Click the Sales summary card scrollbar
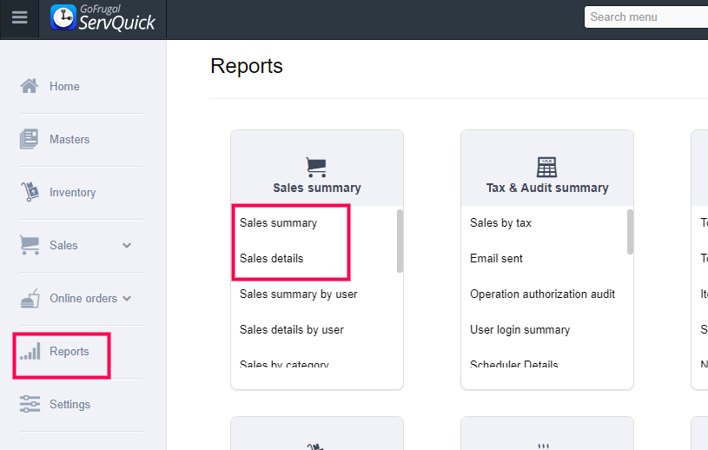This screenshot has height=450, width=708. pyautogui.click(x=400, y=240)
